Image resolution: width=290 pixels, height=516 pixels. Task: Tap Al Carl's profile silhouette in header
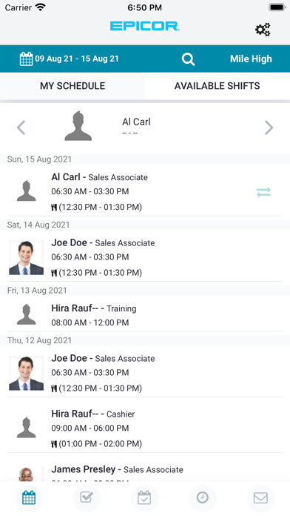78,126
